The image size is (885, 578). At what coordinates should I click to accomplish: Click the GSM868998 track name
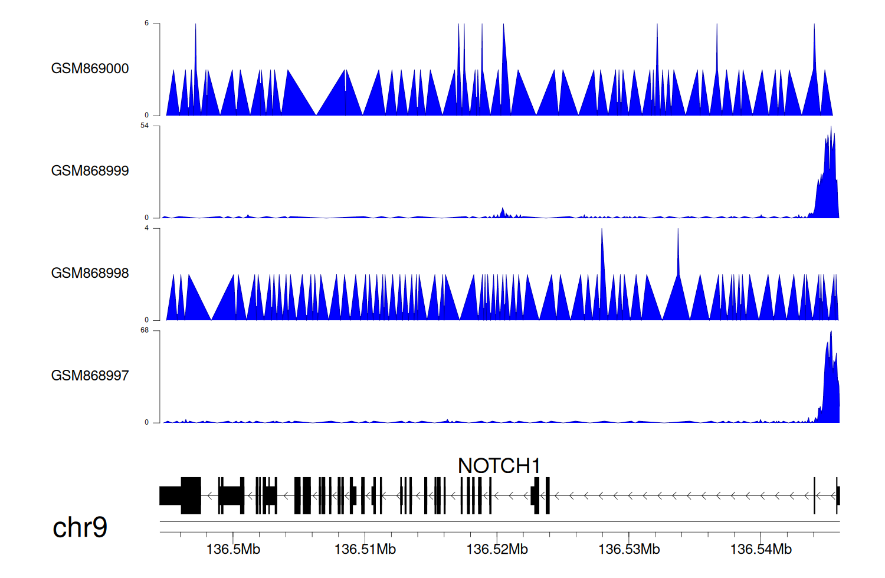(90, 273)
